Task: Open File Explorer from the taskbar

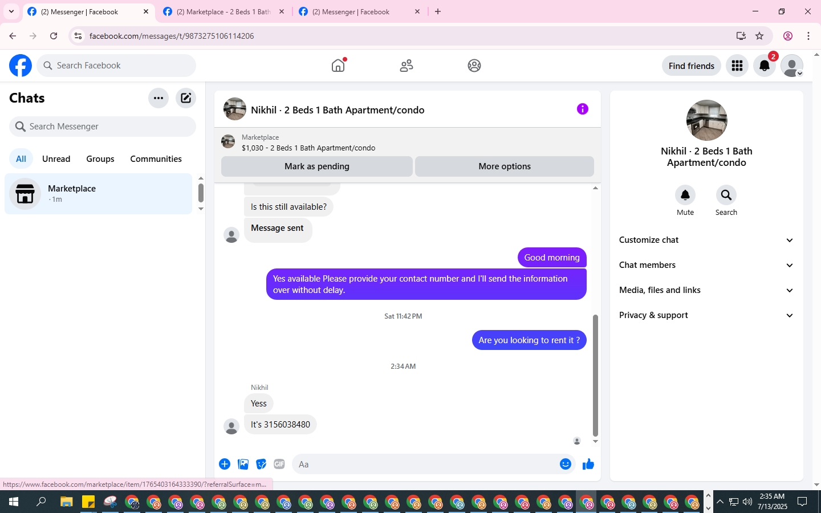Action: pyautogui.click(x=67, y=502)
